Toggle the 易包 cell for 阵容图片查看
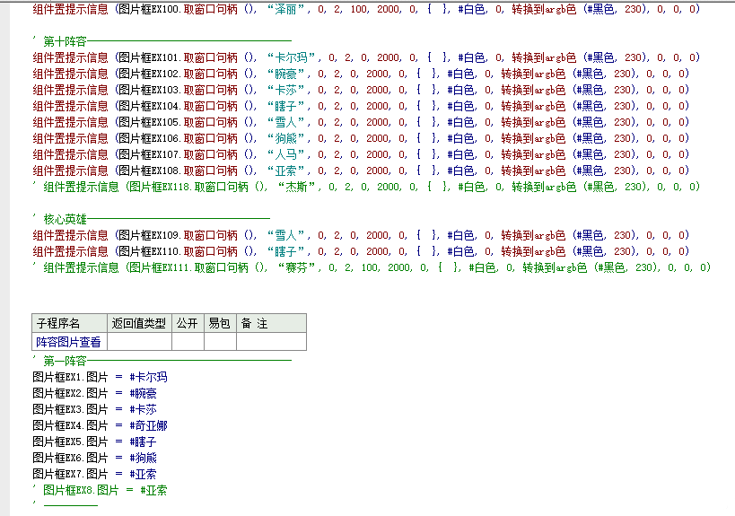This screenshot has height=516, width=735. (219, 342)
